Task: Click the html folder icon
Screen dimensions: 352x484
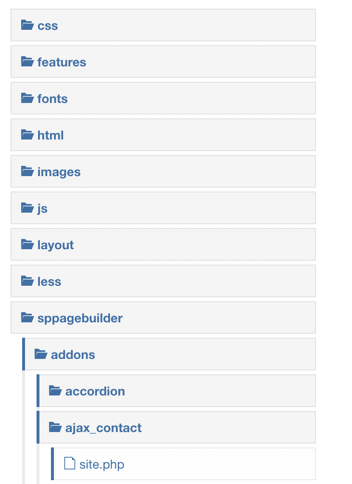Action: (27, 135)
